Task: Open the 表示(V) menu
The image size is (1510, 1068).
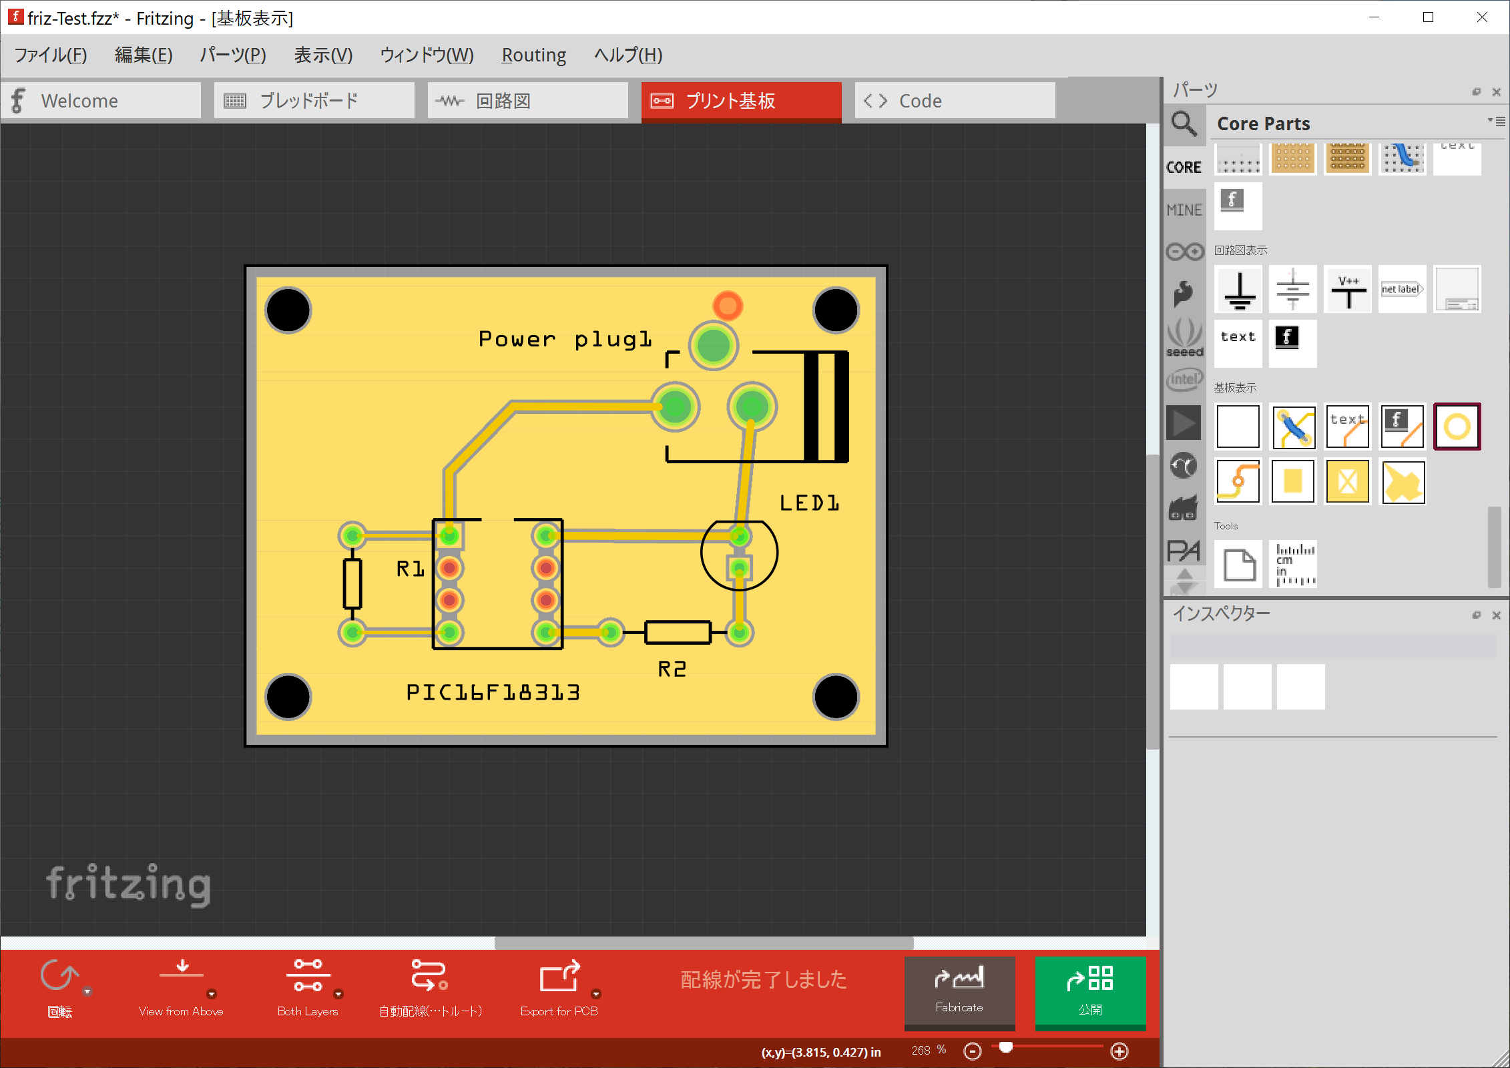Action: tap(323, 55)
